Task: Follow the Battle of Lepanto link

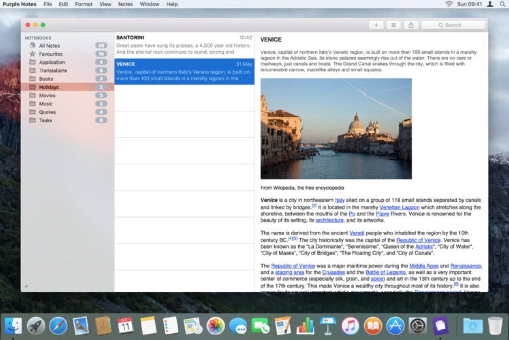Action: (386, 273)
